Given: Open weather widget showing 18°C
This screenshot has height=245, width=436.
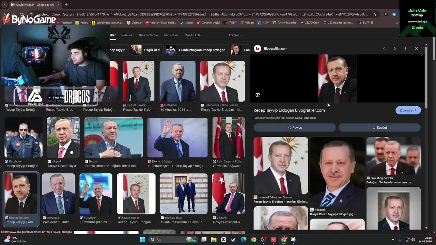Looking at the screenshot, I should click(x=15, y=240).
